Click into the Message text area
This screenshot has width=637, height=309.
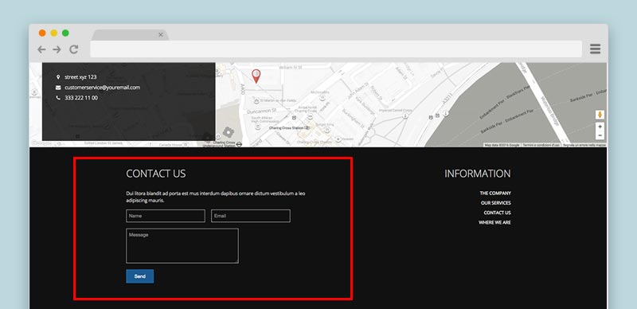[182, 245]
